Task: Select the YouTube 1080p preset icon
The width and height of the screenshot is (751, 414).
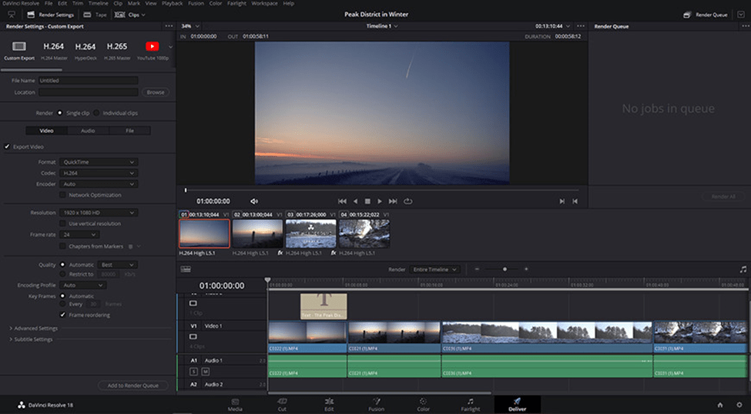Action: (153, 46)
